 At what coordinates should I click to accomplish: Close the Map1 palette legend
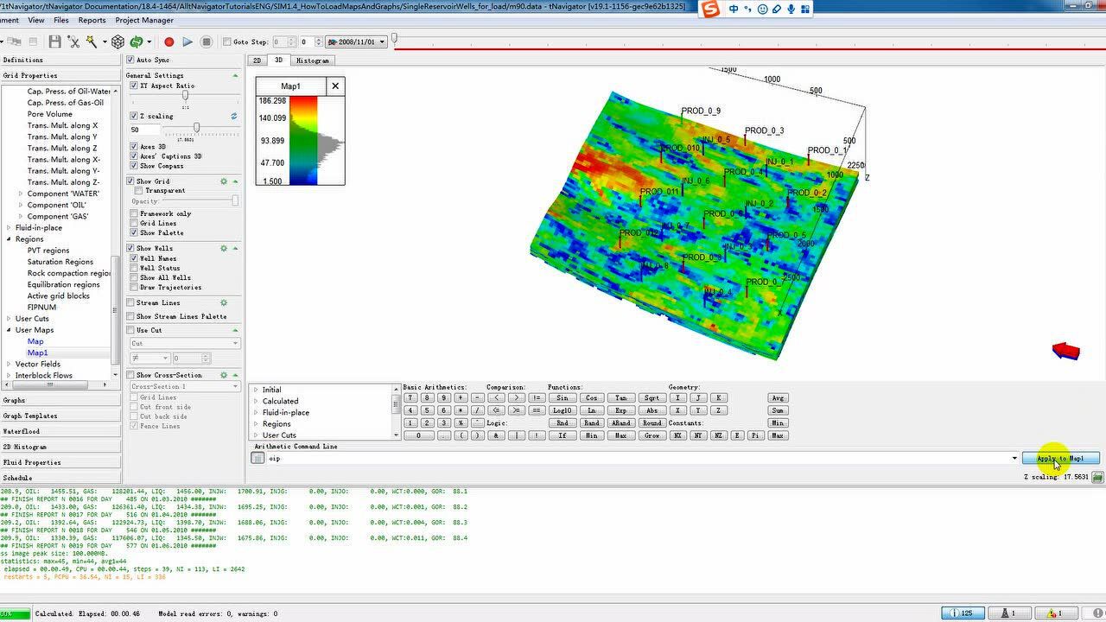[335, 86]
